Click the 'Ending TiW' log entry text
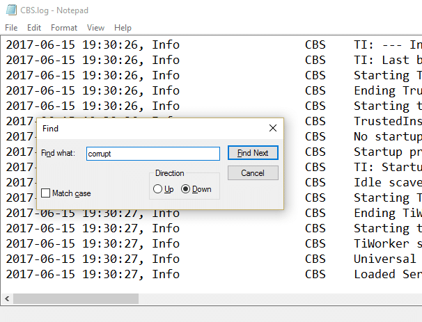The width and height of the screenshot is (422, 322). [388, 213]
